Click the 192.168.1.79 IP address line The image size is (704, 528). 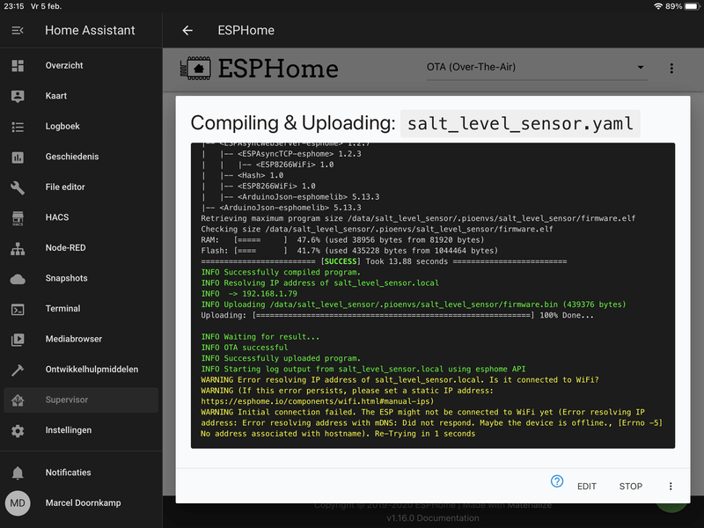(249, 294)
